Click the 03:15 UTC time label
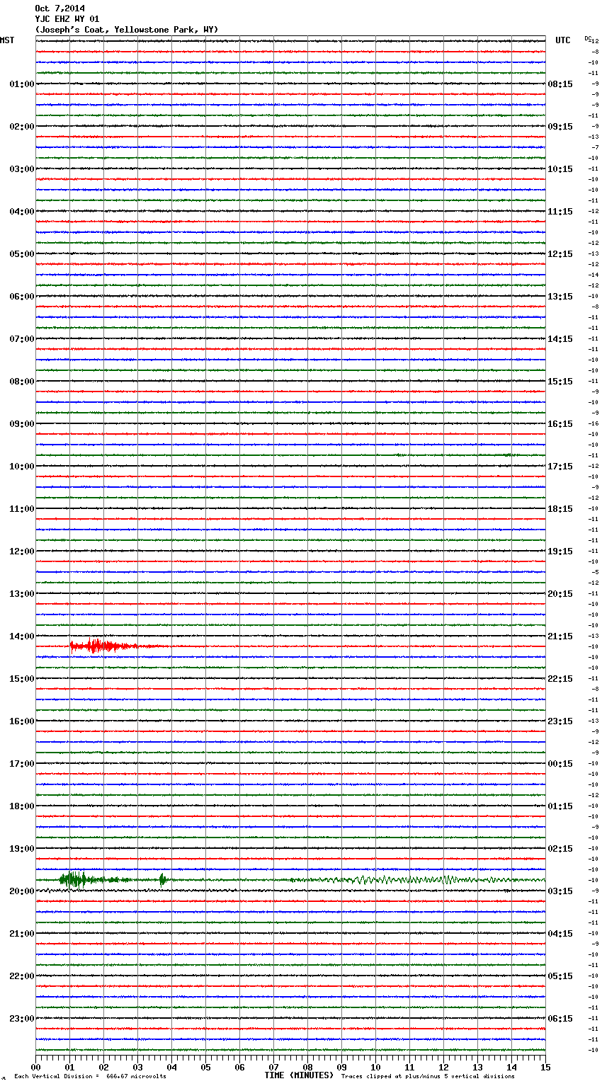Screen dimensions: 602x1086 click(560, 891)
